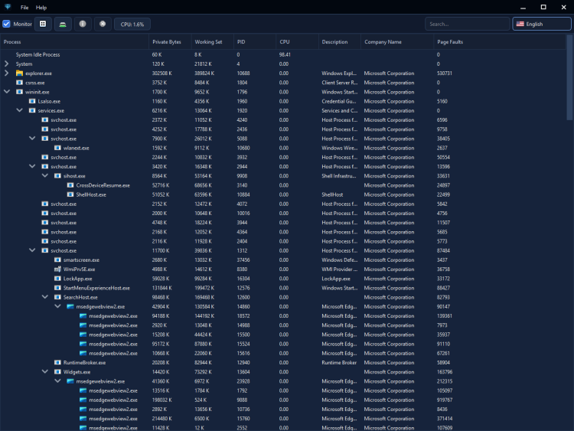The image size is (574, 431).
Task: Click the vertical scrollbar thumb
Action: [569, 77]
